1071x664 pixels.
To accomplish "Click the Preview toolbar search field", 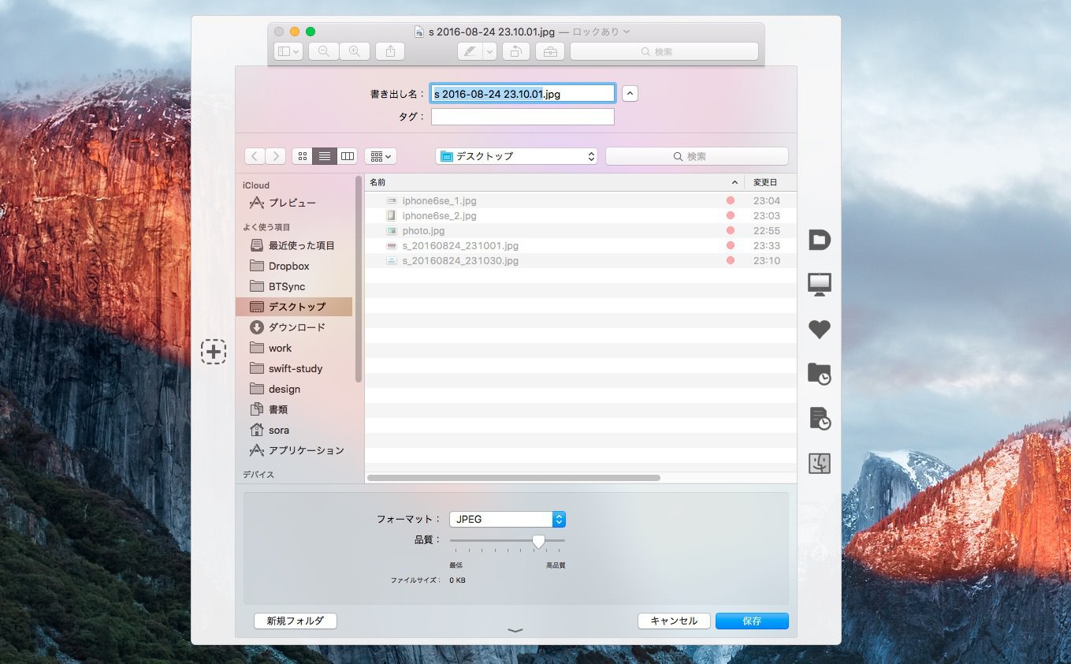I will tap(664, 51).
